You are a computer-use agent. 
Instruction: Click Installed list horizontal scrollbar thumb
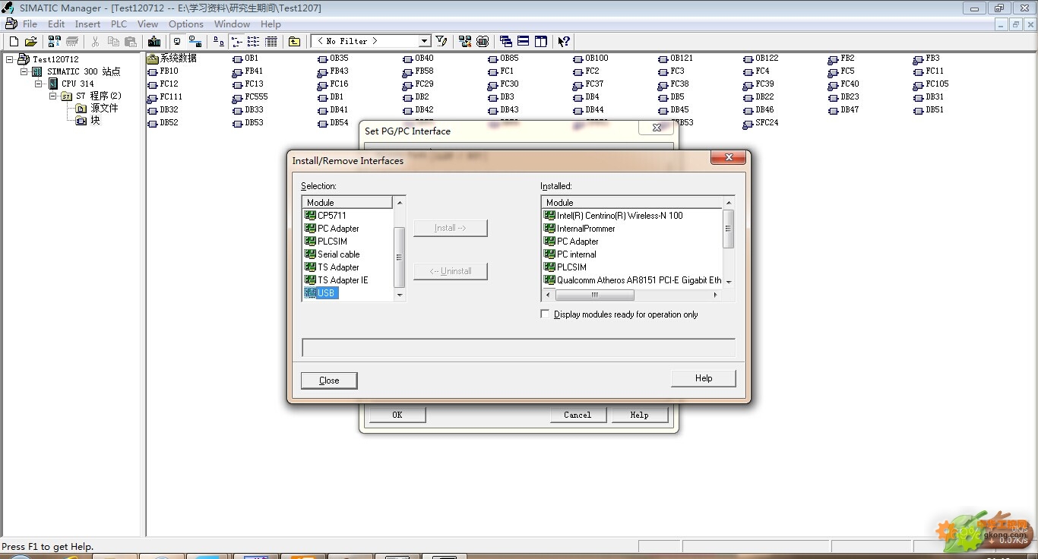(595, 295)
